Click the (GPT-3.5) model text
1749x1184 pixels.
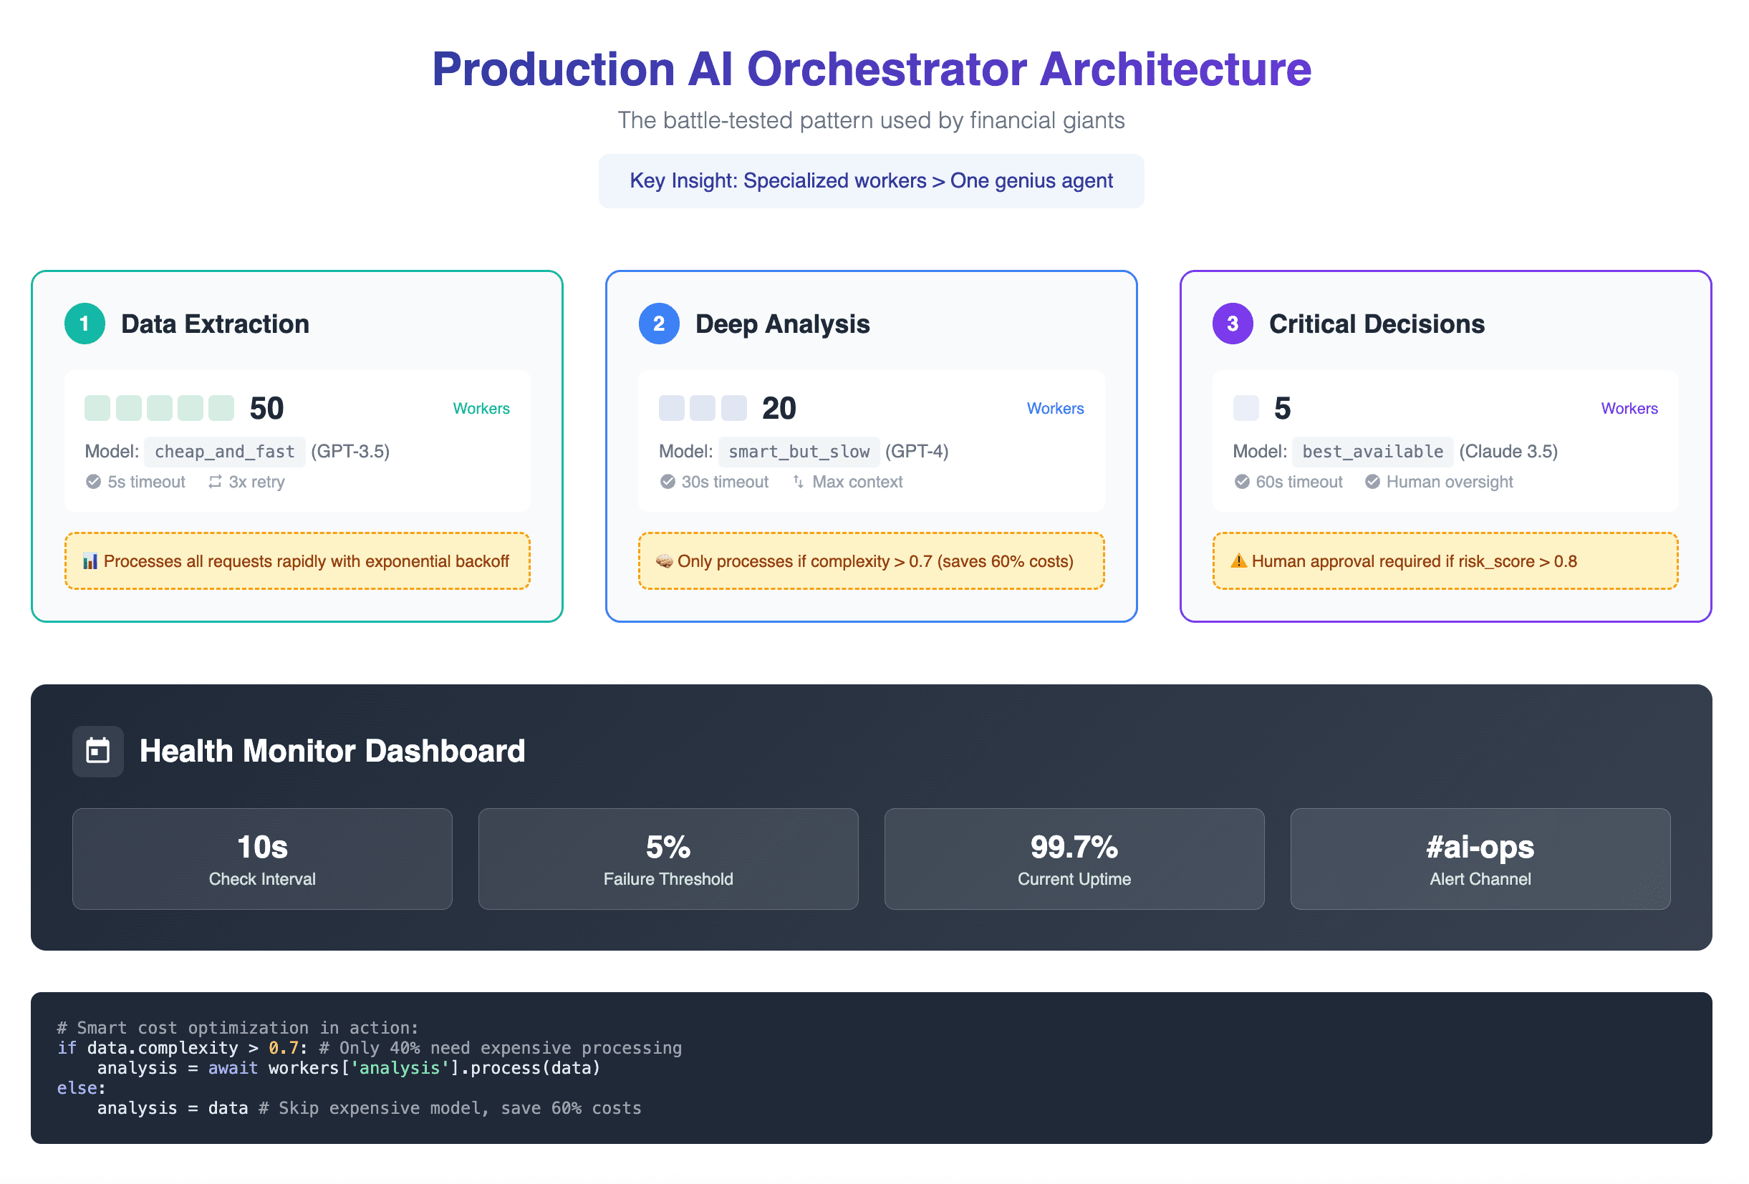click(x=351, y=452)
